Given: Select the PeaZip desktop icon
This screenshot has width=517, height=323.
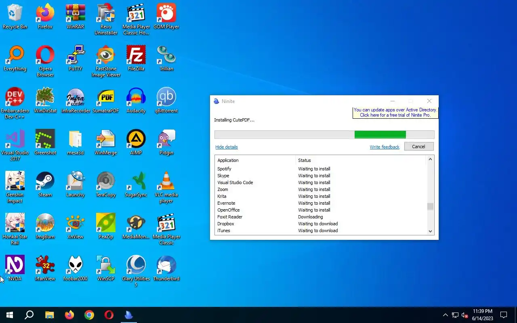Looking at the screenshot, I should click(x=106, y=227).
